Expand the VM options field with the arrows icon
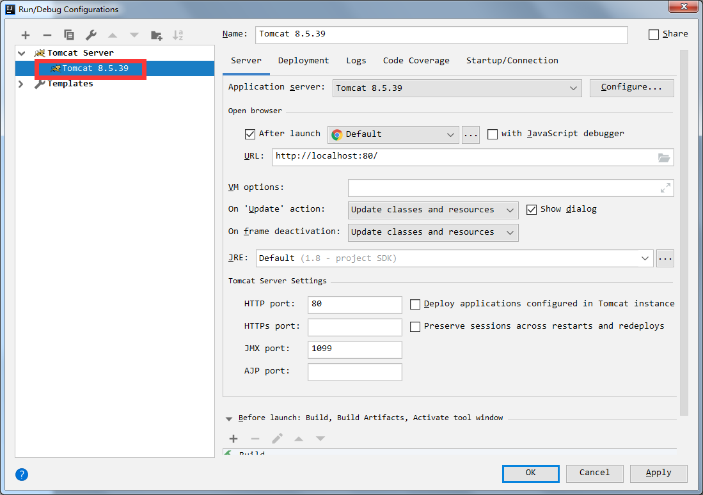 point(665,188)
